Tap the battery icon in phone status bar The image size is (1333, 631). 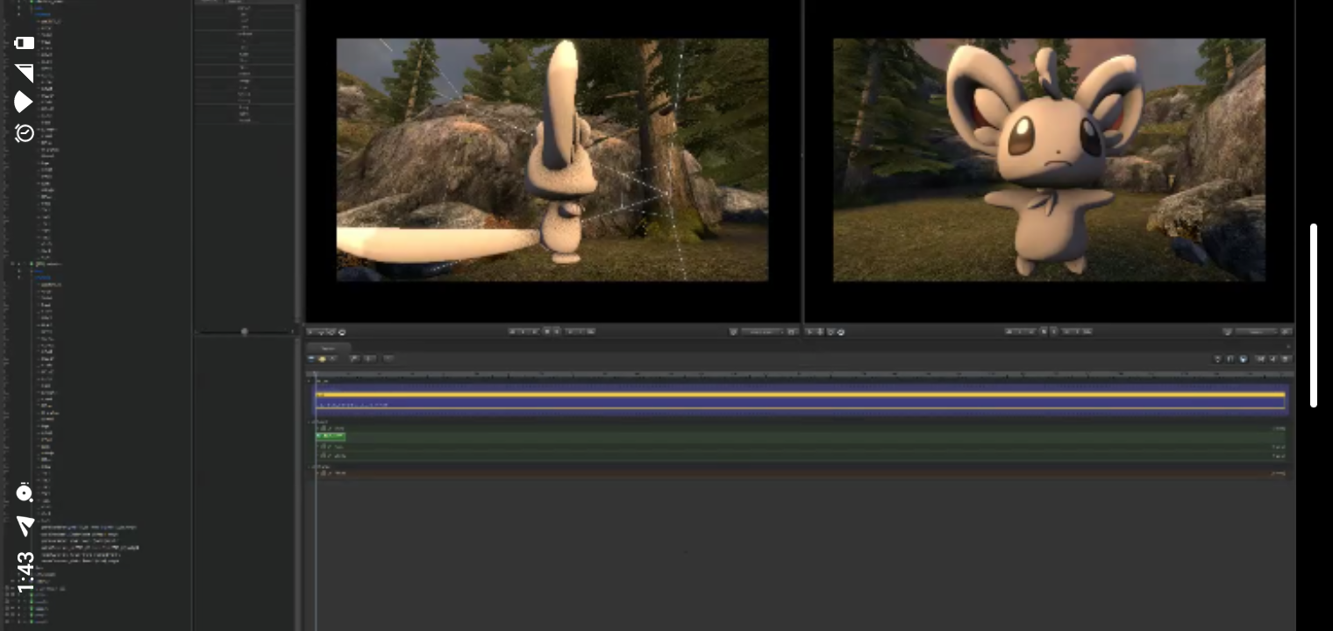25,43
